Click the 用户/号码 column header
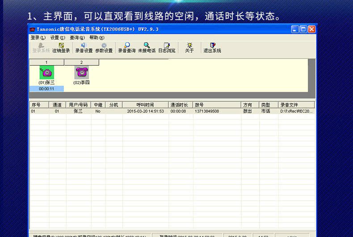This screenshot has height=237, width=353. [x=78, y=105]
